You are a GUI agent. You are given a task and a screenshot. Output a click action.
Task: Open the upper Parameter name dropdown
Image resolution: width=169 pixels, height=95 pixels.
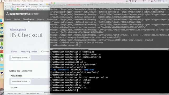click(21, 58)
